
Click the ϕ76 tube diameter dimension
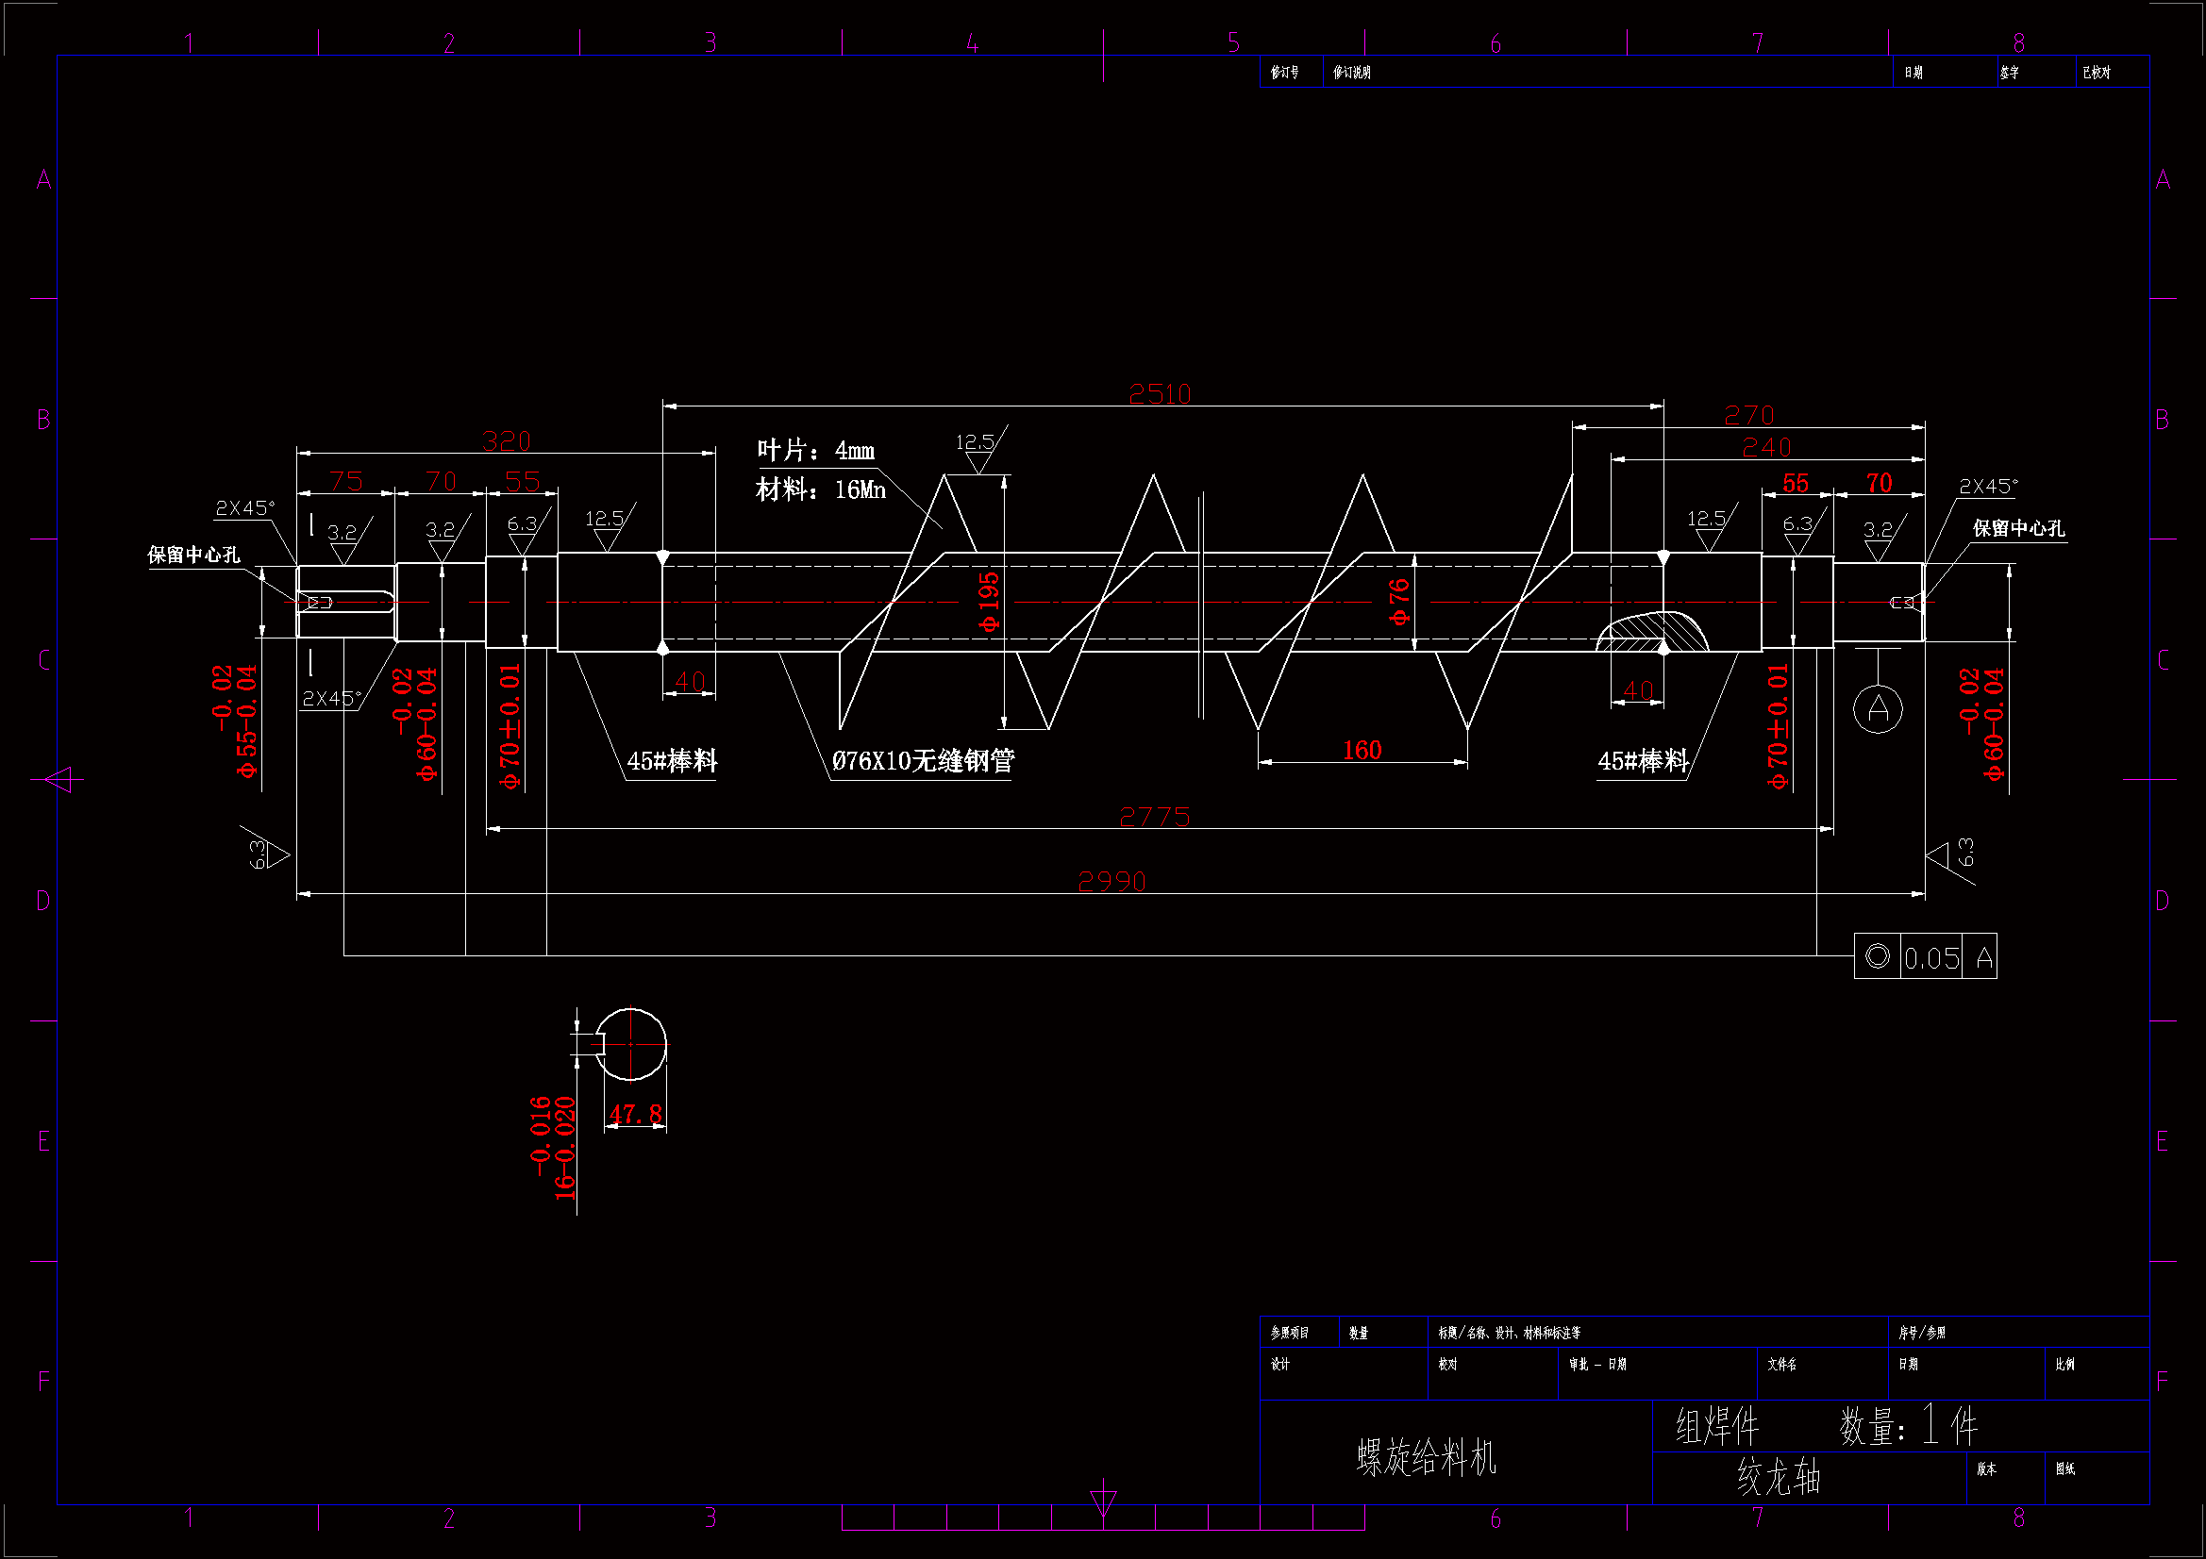point(1399,602)
